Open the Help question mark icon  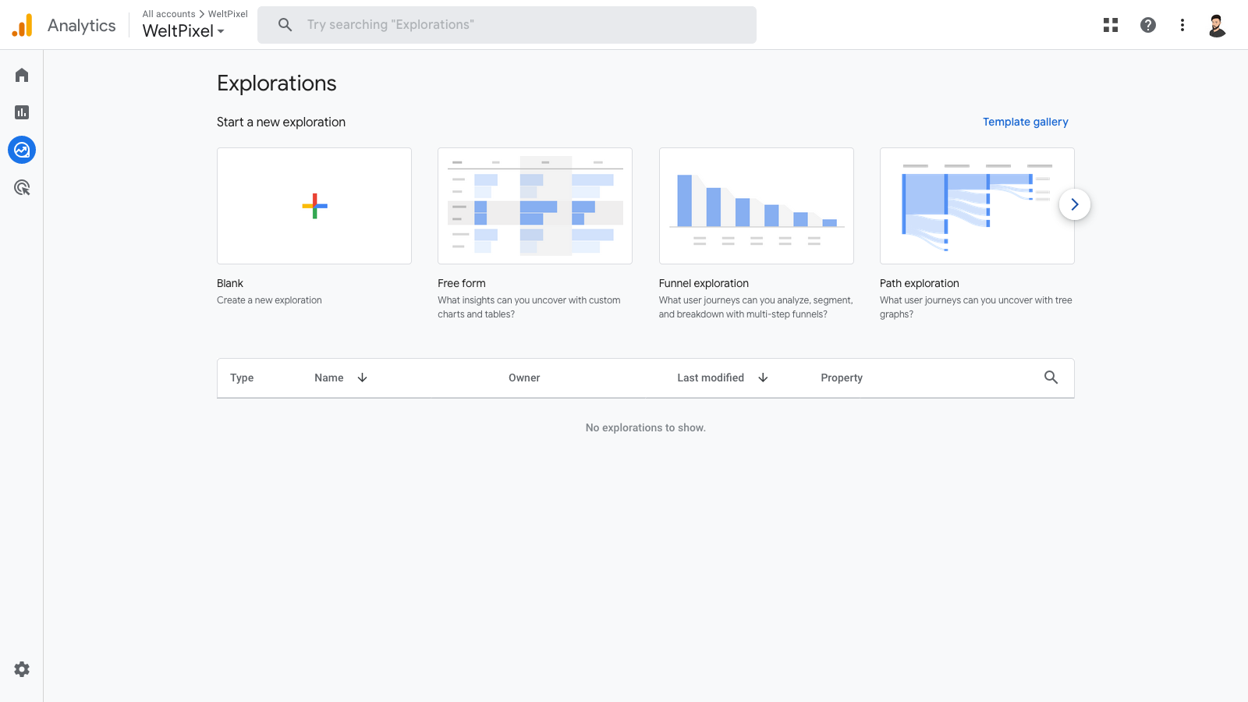tap(1148, 25)
